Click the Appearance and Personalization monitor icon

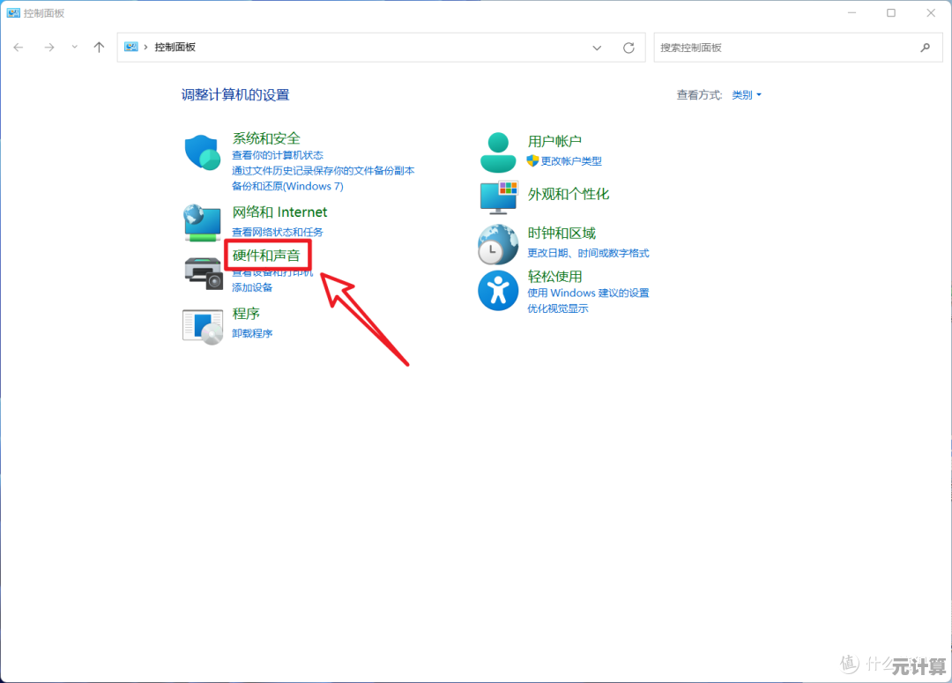pyautogui.click(x=498, y=197)
